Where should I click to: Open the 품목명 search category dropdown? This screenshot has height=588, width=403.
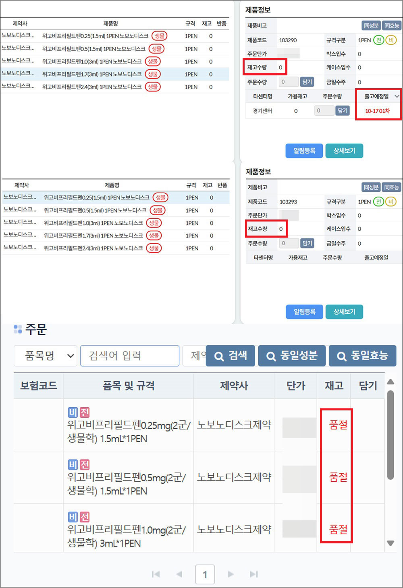[45, 356]
